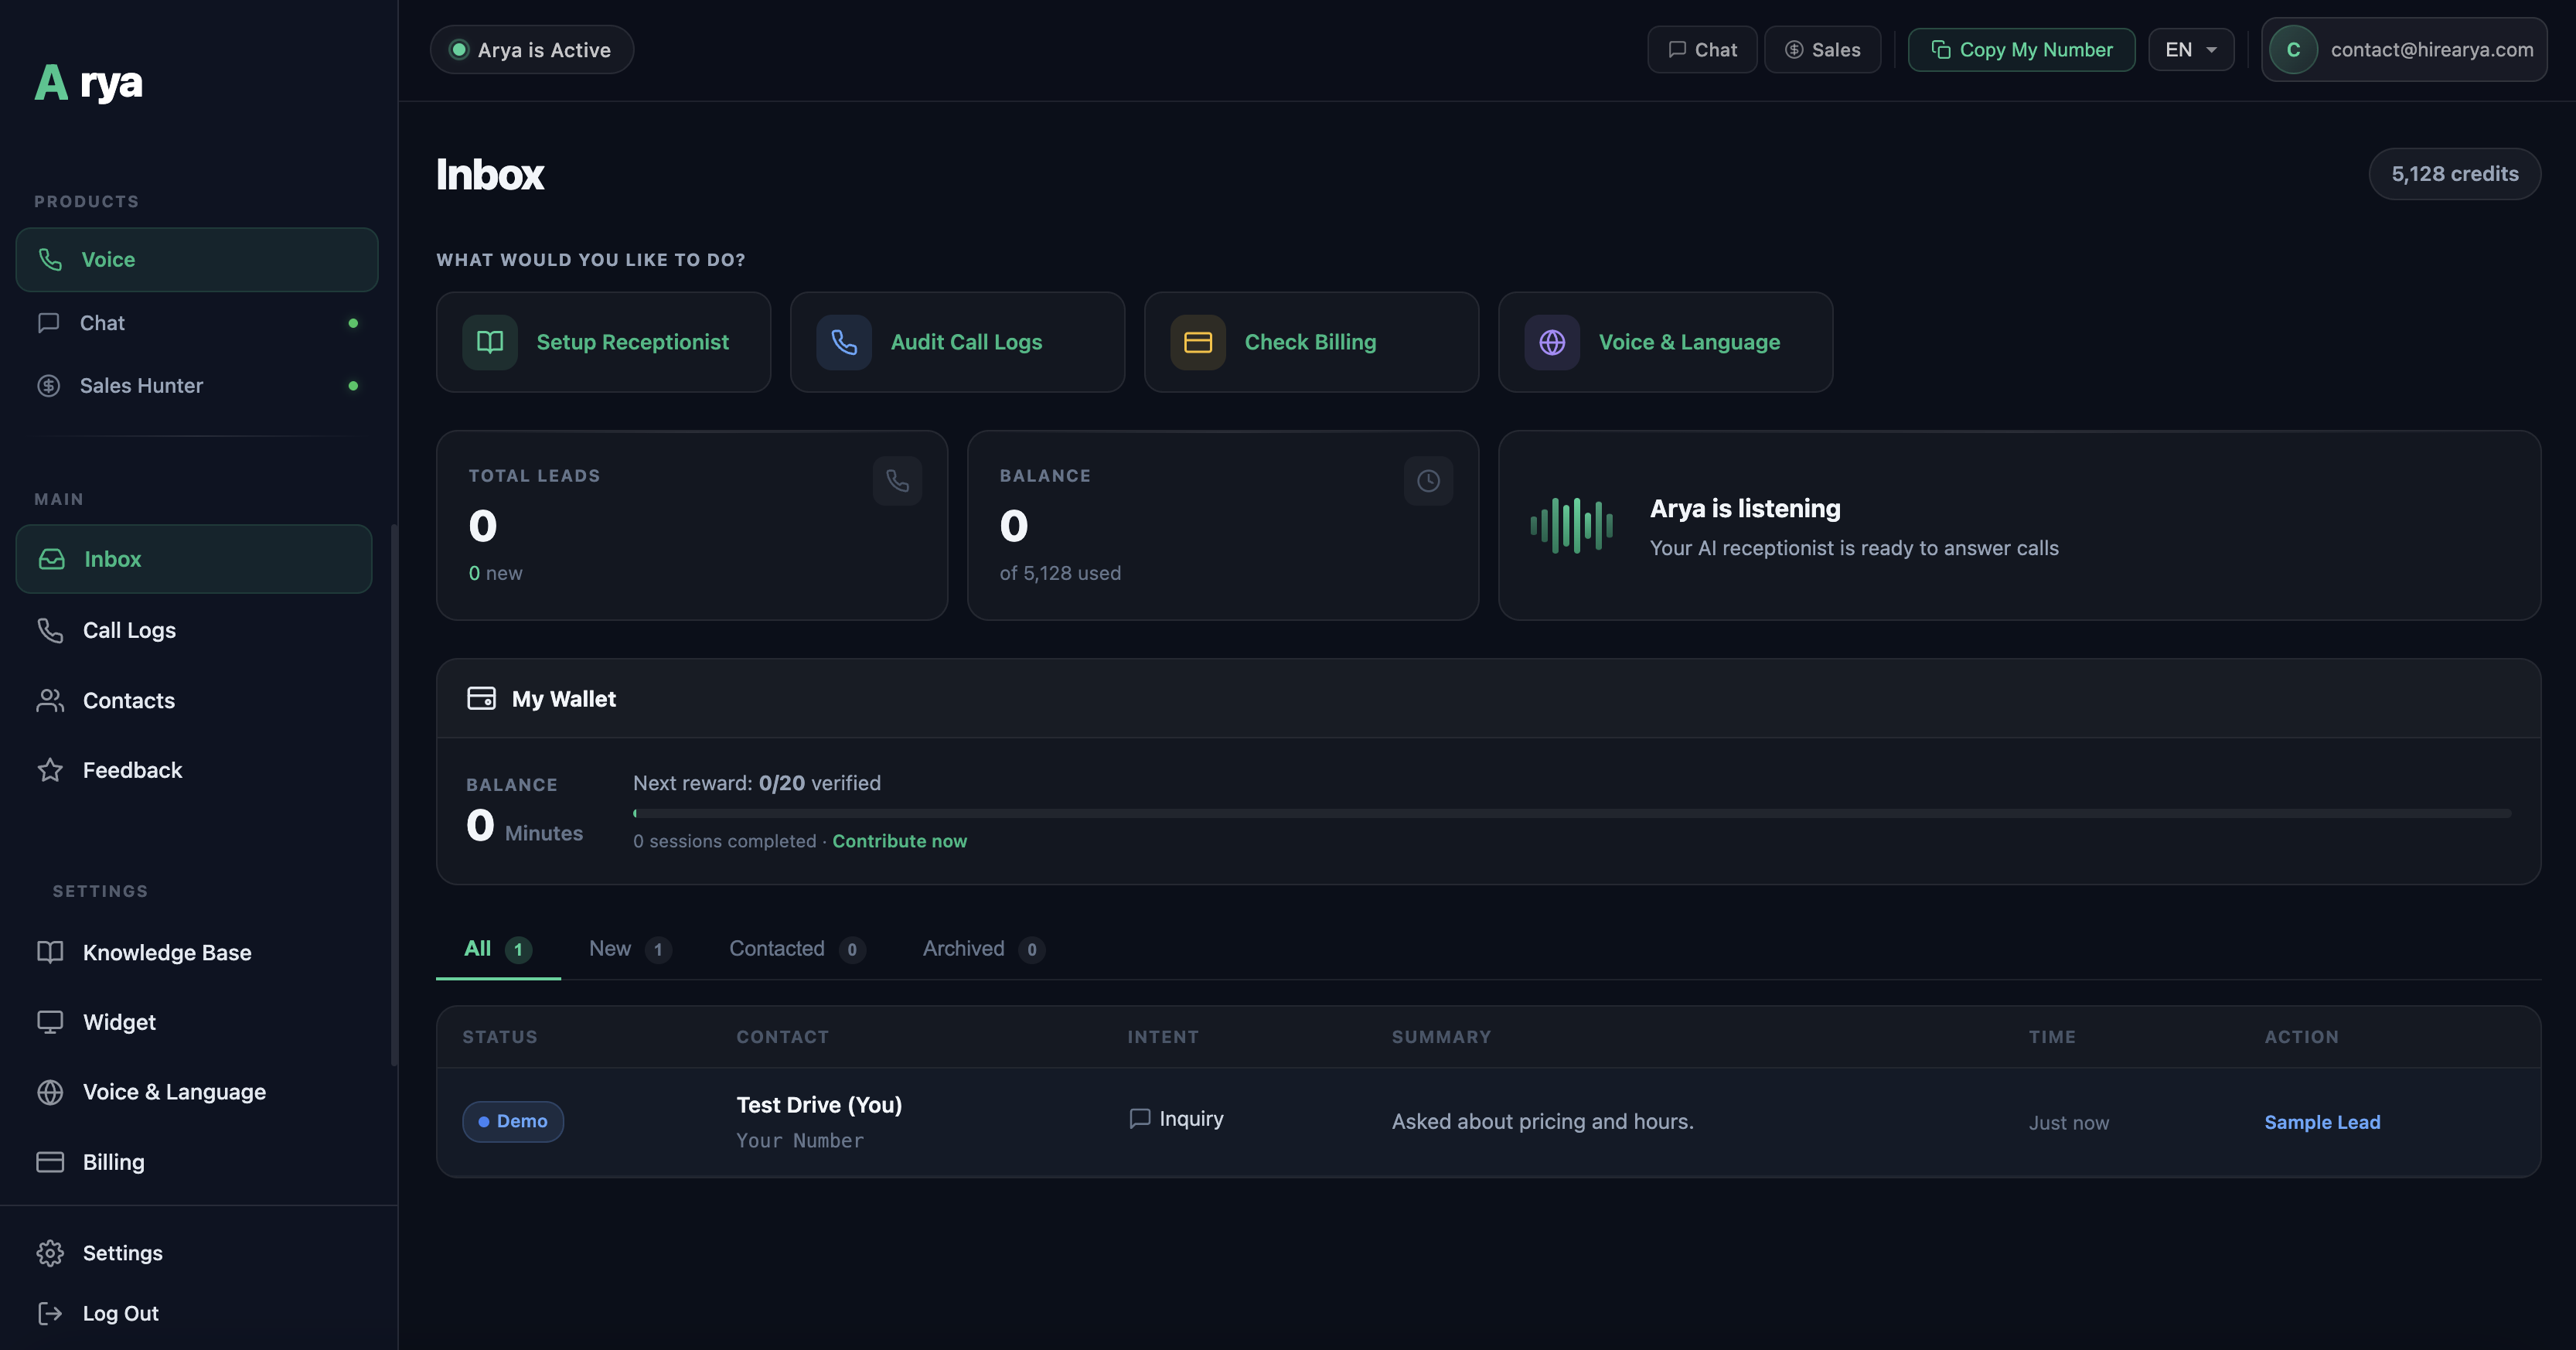Select the Voice product in the sidebar
2576x1350 pixels.
[108, 259]
